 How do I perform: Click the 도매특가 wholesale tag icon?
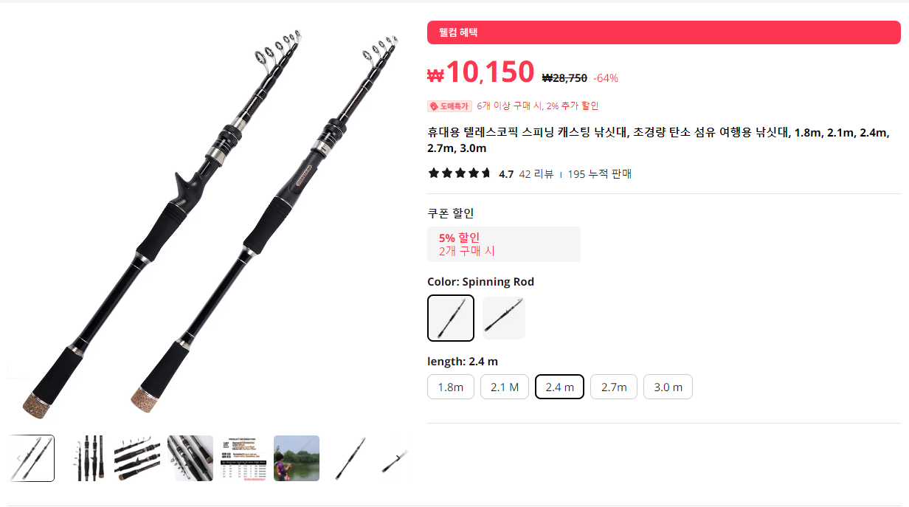(x=433, y=106)
